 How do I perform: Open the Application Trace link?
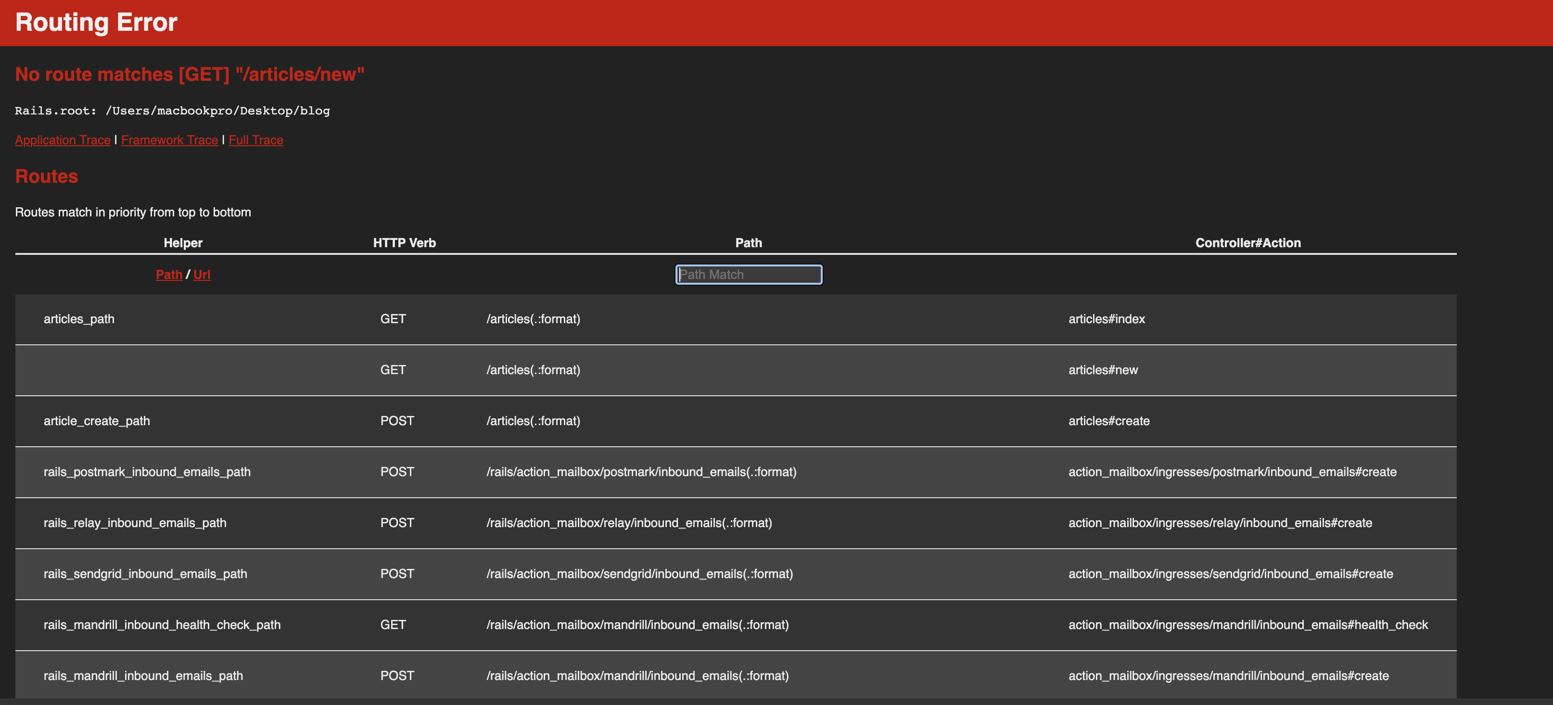pyautogui.click(x=63, y=140)
